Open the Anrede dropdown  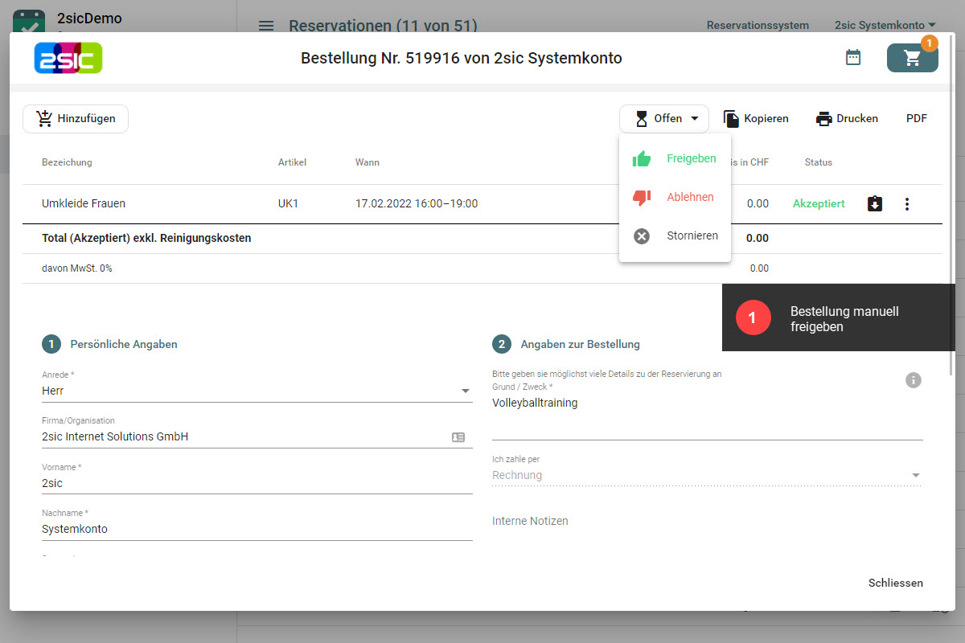pos(257,391)
